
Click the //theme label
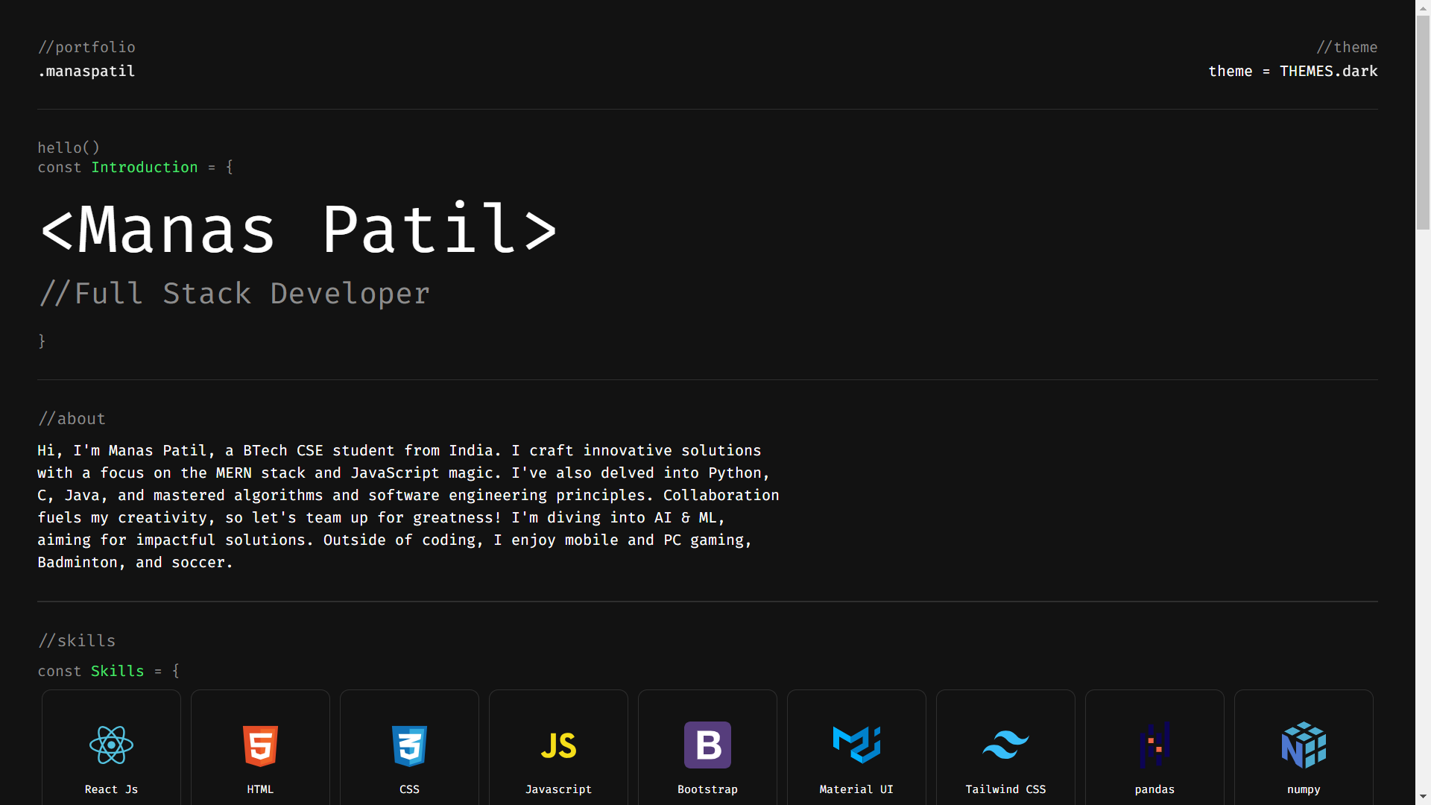1346,48
